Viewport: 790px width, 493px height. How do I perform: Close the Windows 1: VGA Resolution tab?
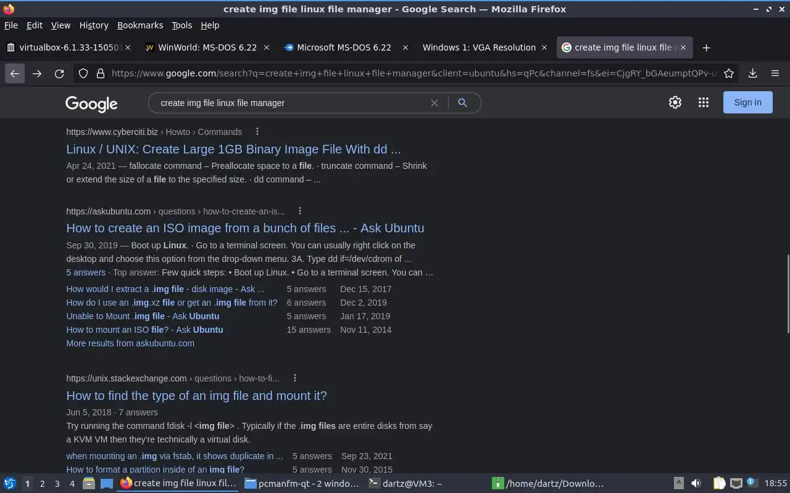(x=544, y=47)
